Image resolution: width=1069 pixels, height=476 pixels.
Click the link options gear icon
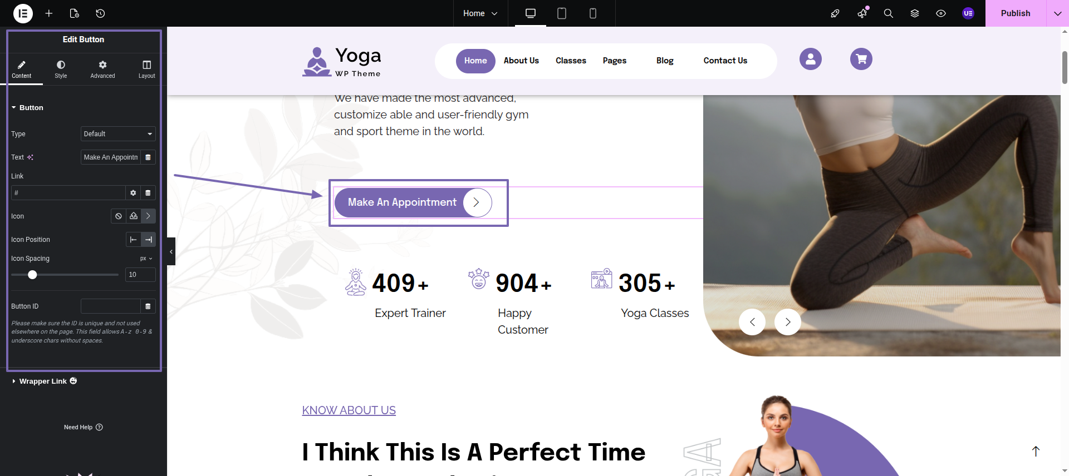[133, 193]
